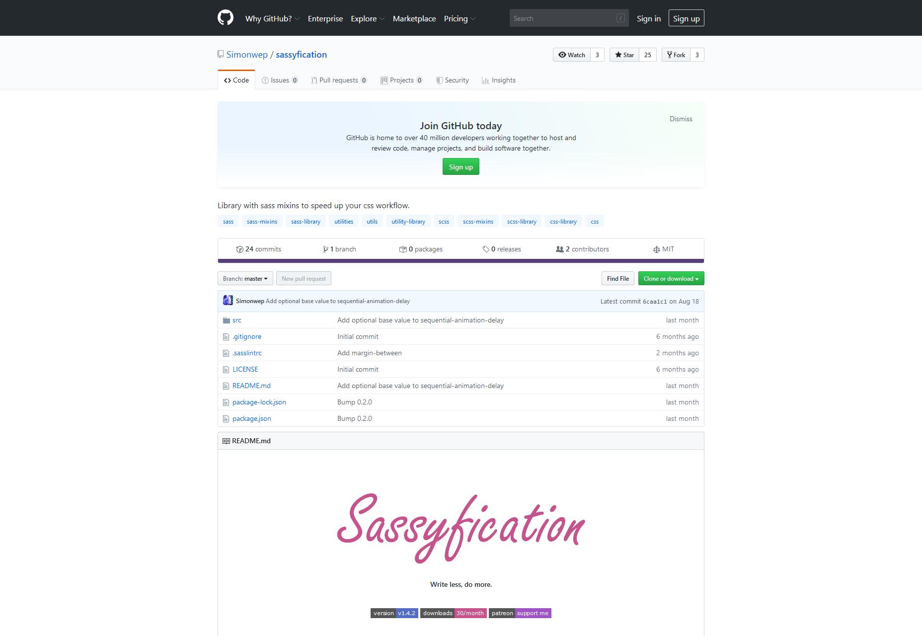Click the Find File button
922x636 pixels.
618,278
